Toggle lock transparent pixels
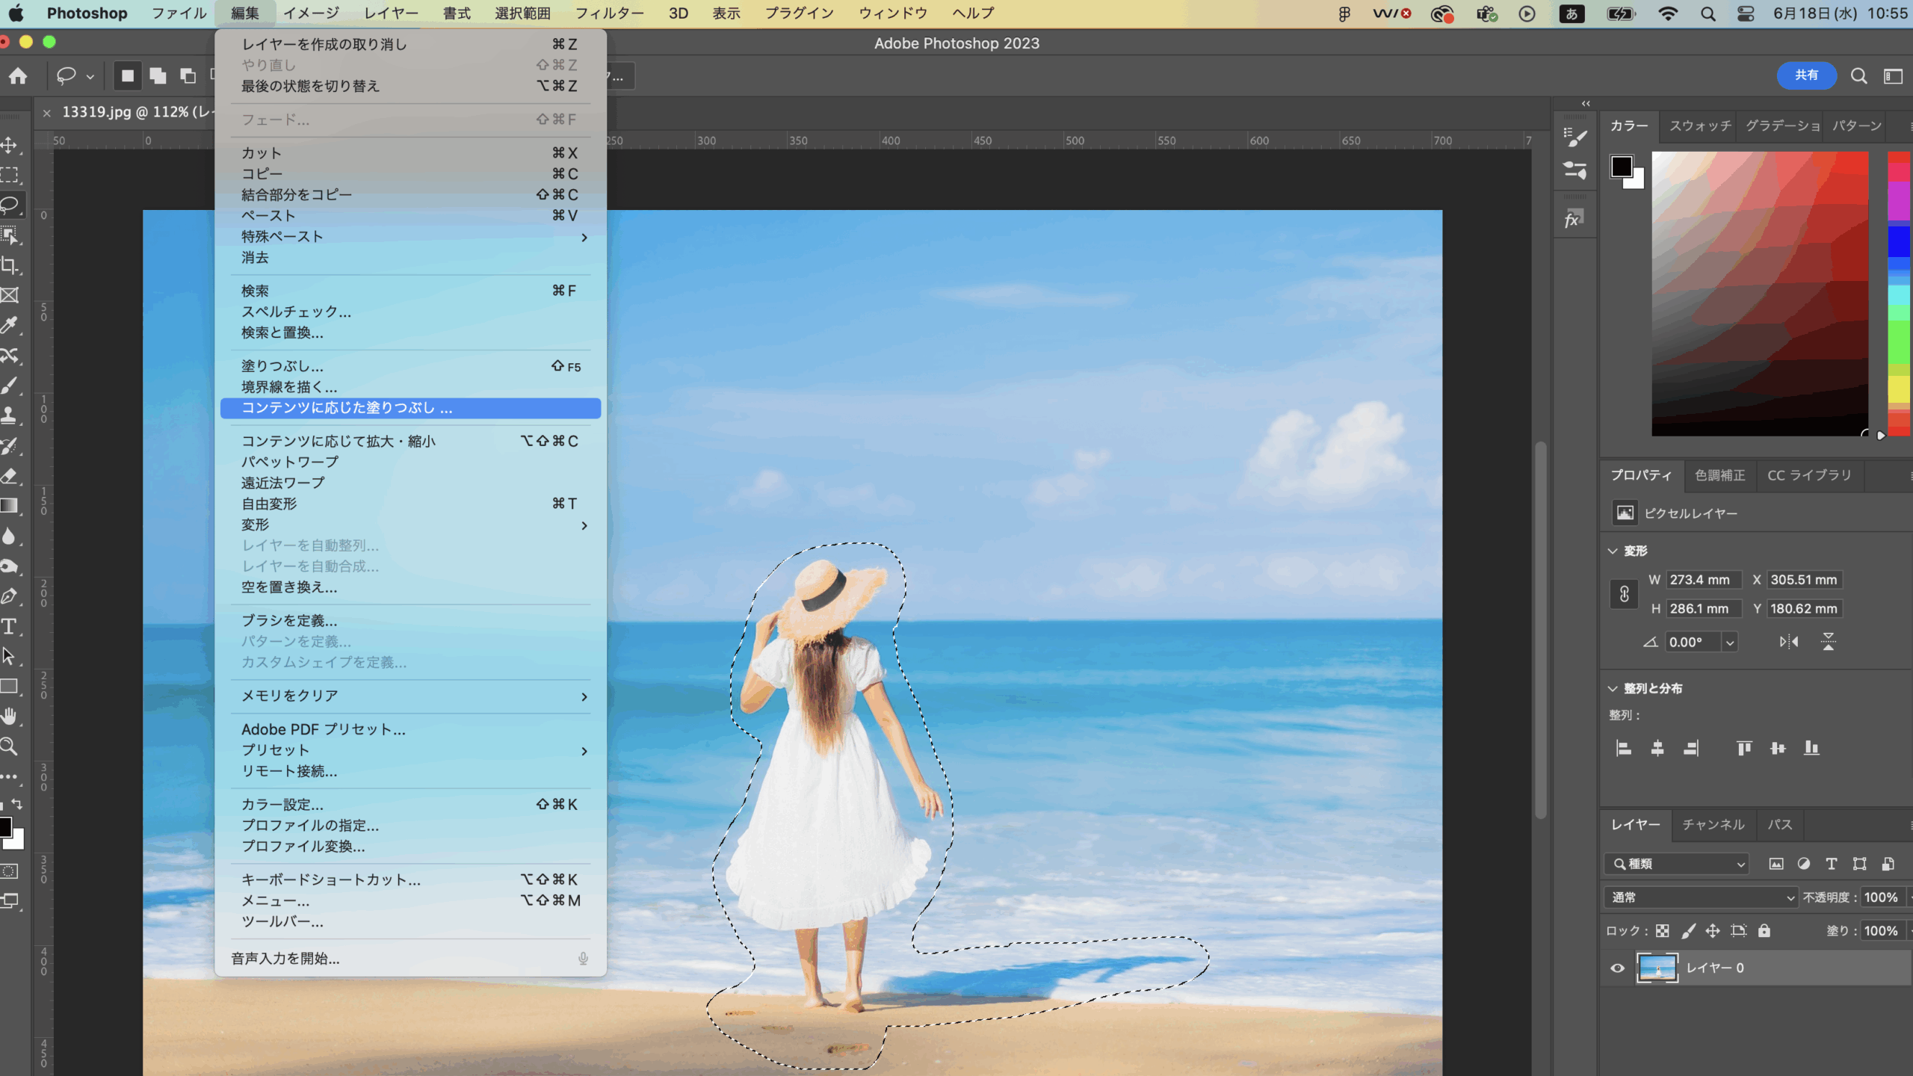The image size is (1913, 1076). 1663,930
